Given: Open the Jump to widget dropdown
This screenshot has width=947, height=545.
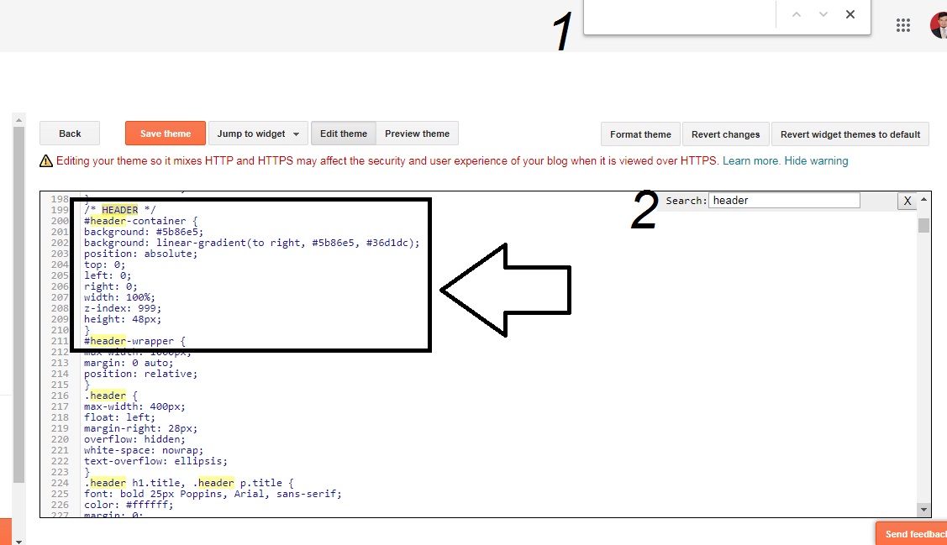Looking at the screenshot, I should pyautogui.click(x=258, y=133).
